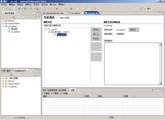The height and width of the screenshot is (120, 165).
Task: Open the 文件 menu
Action: pos(4,4)
